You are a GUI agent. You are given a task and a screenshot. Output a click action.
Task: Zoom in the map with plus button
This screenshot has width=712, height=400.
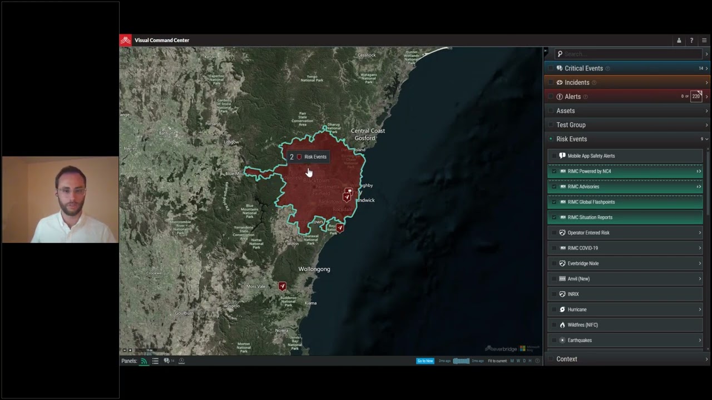(x=130, y=350)
